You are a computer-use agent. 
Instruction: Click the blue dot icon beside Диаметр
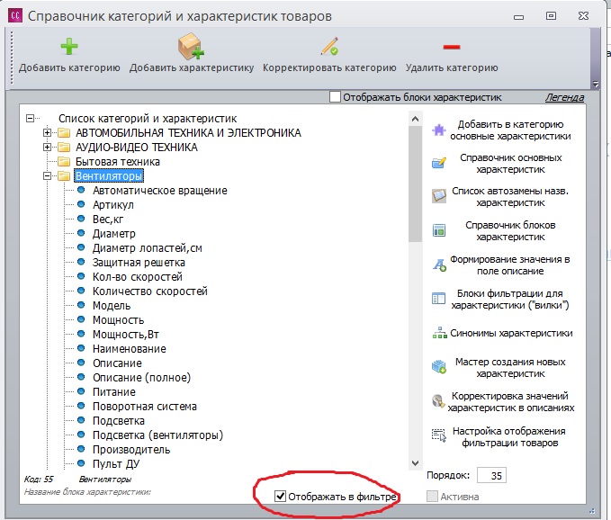pos(81,233)
